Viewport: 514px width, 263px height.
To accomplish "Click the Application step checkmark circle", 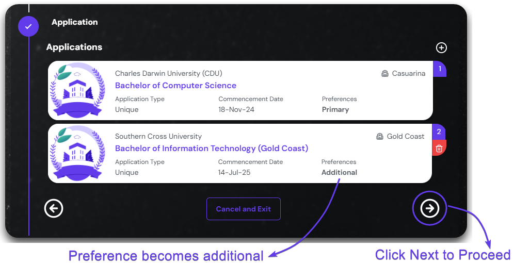I will 28,26.
